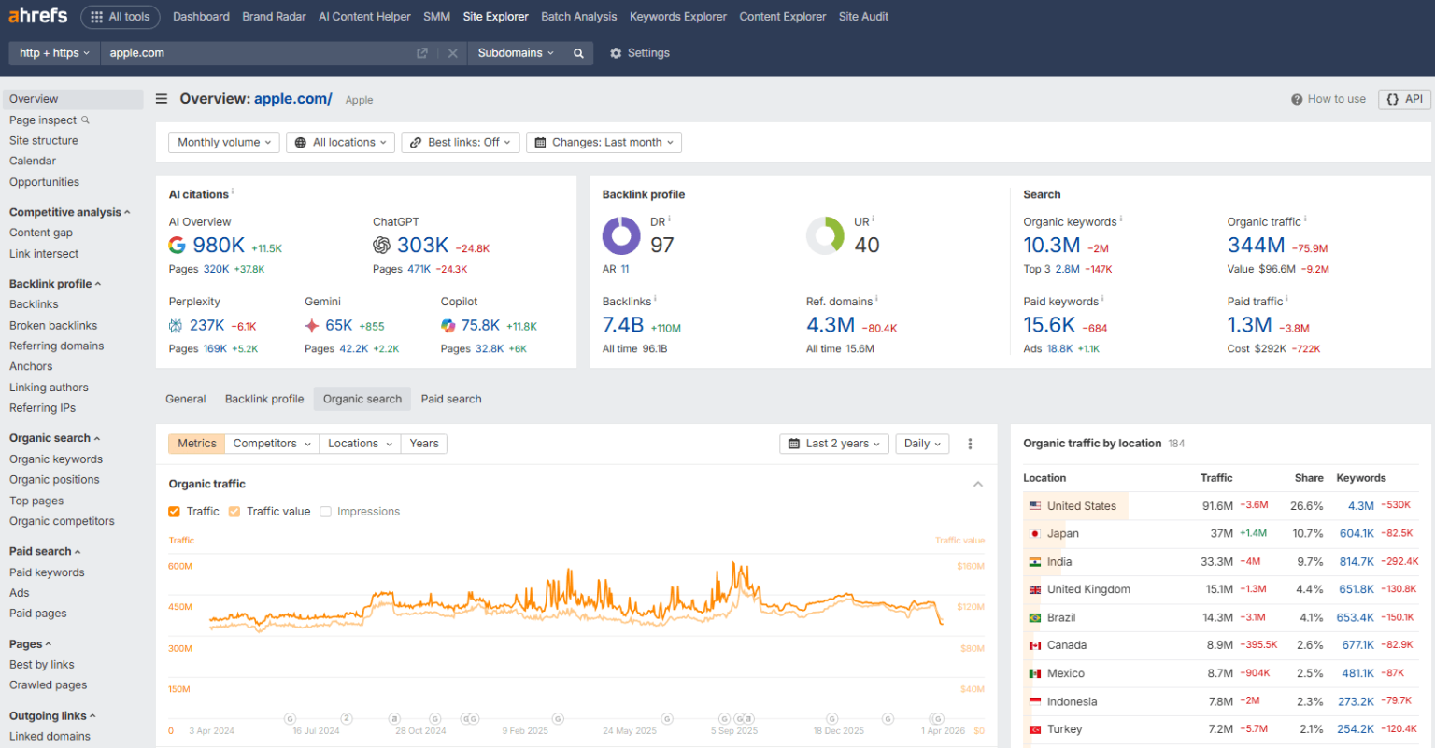Screen dimensions: 1435x748
Task: Click the Copilot logo icon
Action: click(x=448, y=326)
